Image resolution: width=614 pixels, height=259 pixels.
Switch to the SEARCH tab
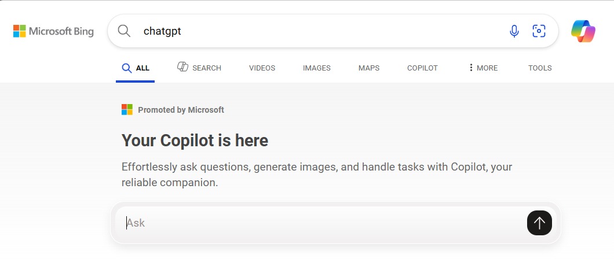(x=199, y=68)
